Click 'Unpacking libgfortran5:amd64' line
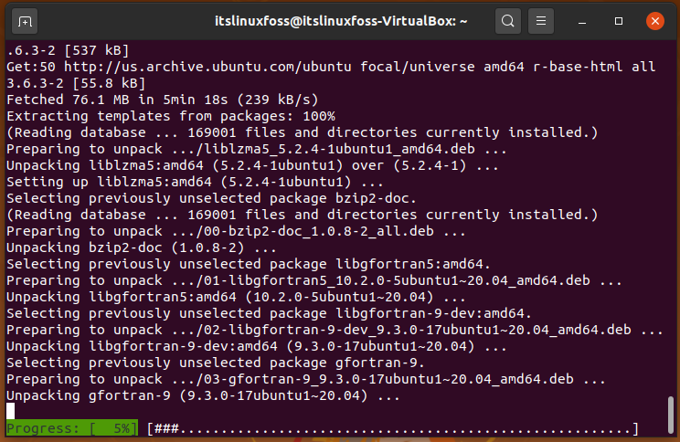The width and height of the screenshot is (680, 442). point(236,297)
